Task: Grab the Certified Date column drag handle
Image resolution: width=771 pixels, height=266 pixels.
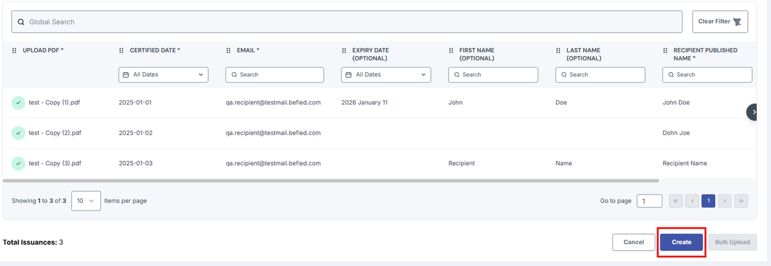Action: (121, 50)
